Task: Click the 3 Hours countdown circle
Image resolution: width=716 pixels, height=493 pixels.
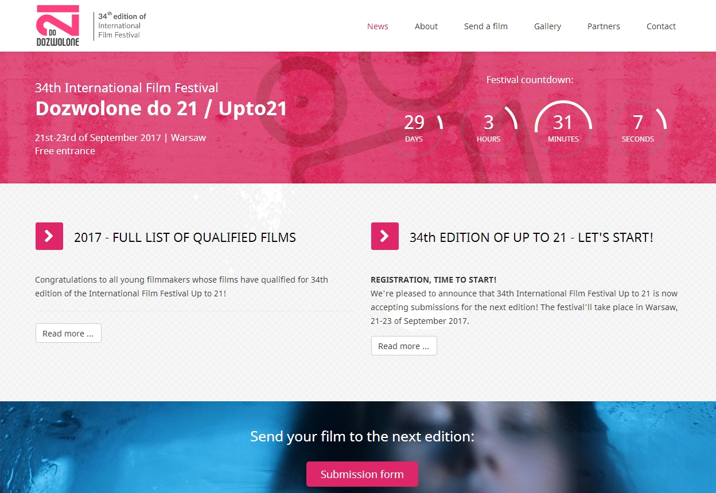Action: click(489, 129)
